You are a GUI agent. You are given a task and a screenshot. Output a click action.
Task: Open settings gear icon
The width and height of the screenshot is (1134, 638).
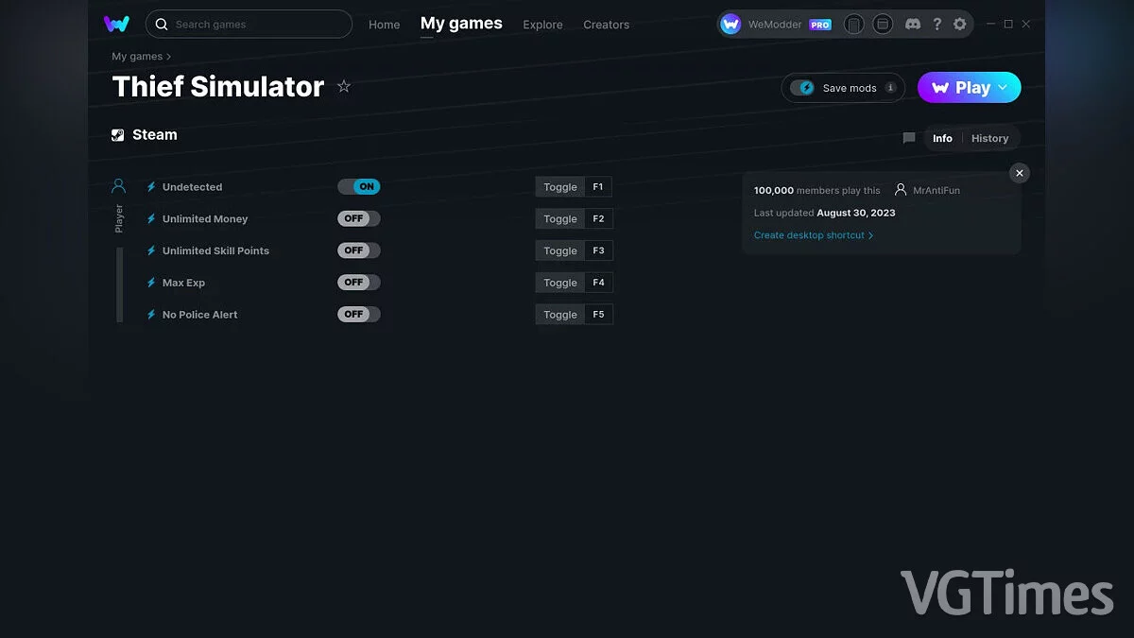(x=960, y=25)
